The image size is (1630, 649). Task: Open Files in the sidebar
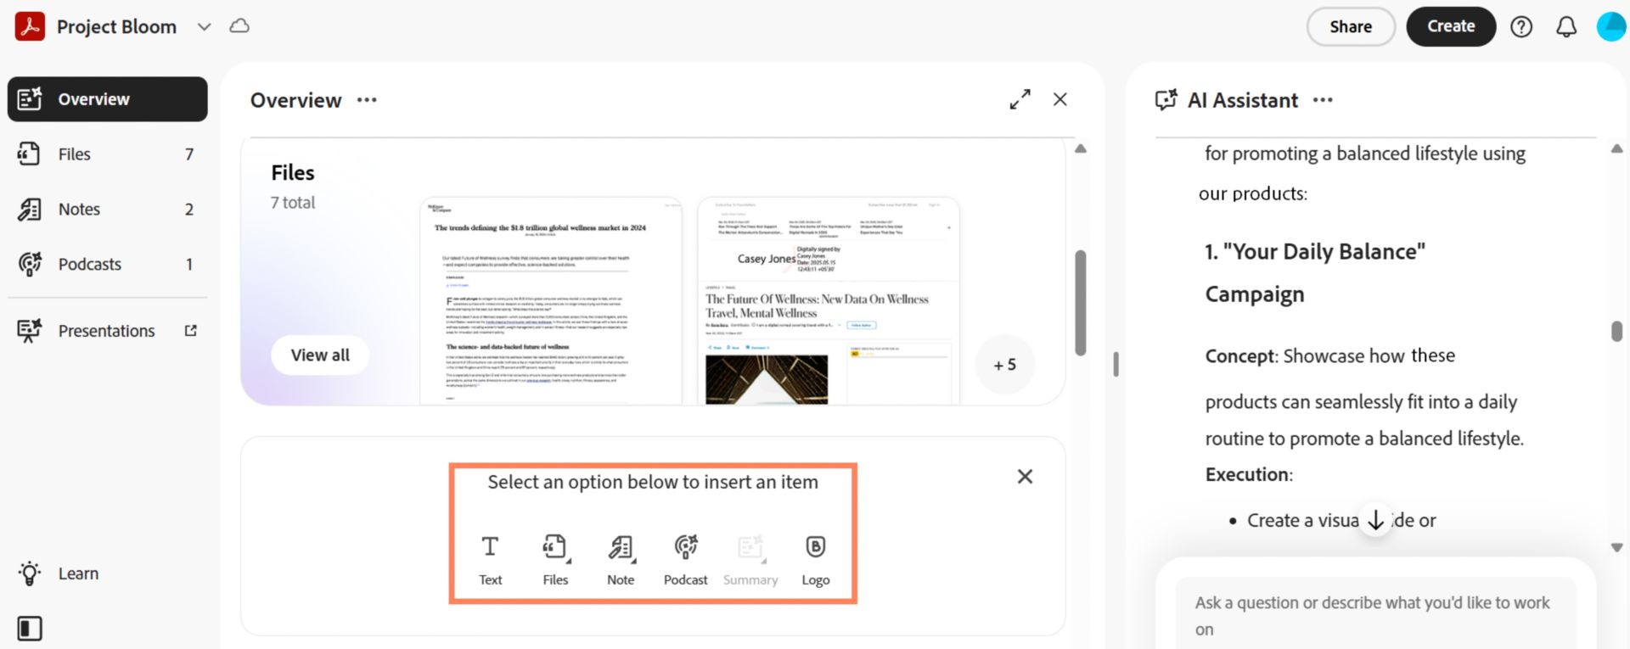click(x=108, y=154)
